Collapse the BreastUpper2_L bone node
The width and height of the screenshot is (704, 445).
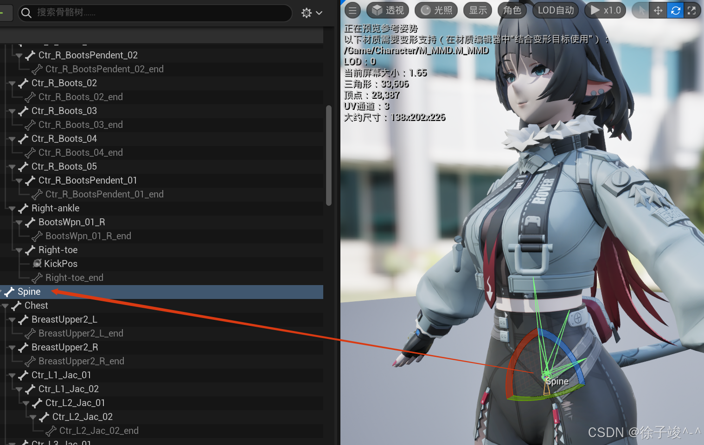(12, 320)
